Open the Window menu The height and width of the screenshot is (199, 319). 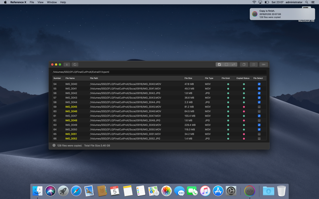52,2
